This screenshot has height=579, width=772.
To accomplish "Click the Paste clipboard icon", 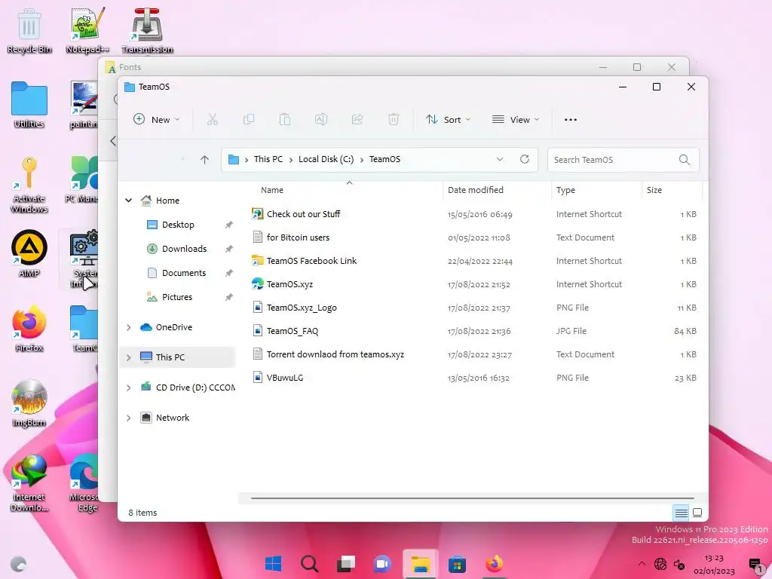I will pos(284,119).
